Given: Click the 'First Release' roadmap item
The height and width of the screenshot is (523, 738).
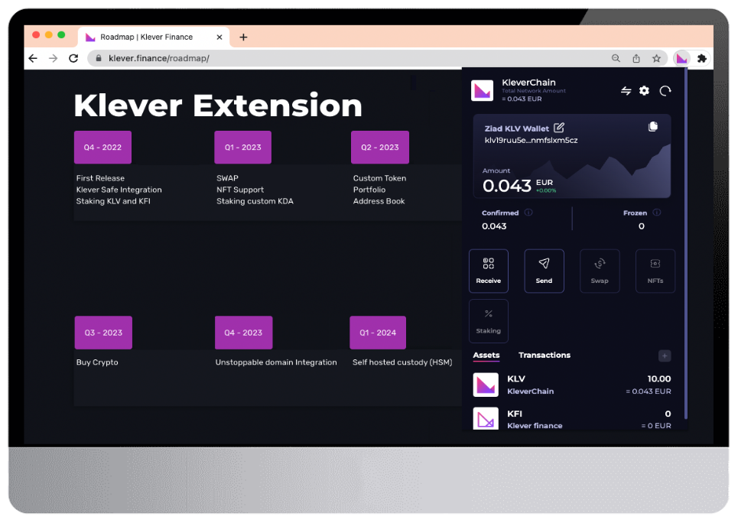Looking at the screenshot, I should (x=100, y=178).
